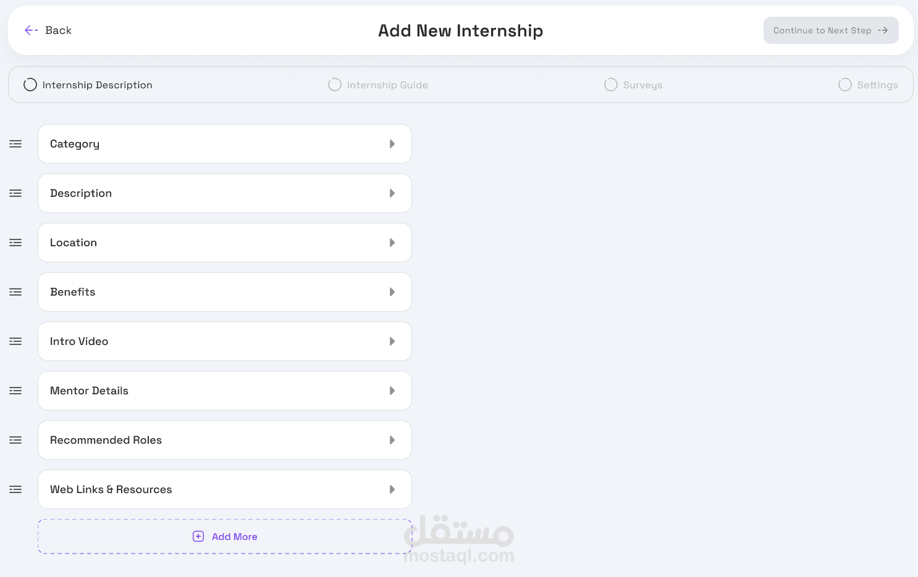The height and width of the screenshot is (577, 918).
Task: Select the Surveys step circle
Action: pos(611,85)
